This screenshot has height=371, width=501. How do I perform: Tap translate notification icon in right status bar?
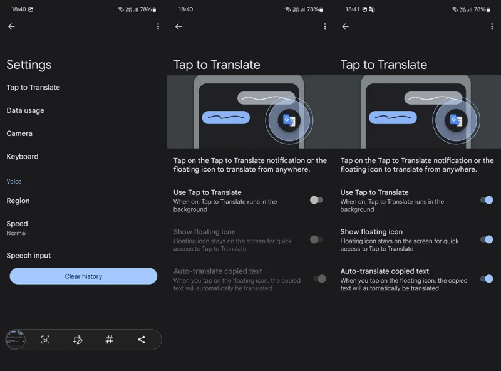(372, 9)
